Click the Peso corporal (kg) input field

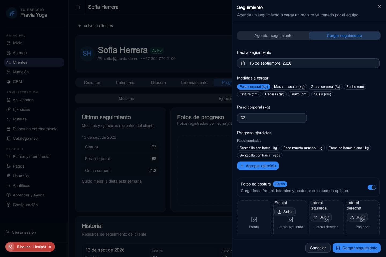coord(272,118)
